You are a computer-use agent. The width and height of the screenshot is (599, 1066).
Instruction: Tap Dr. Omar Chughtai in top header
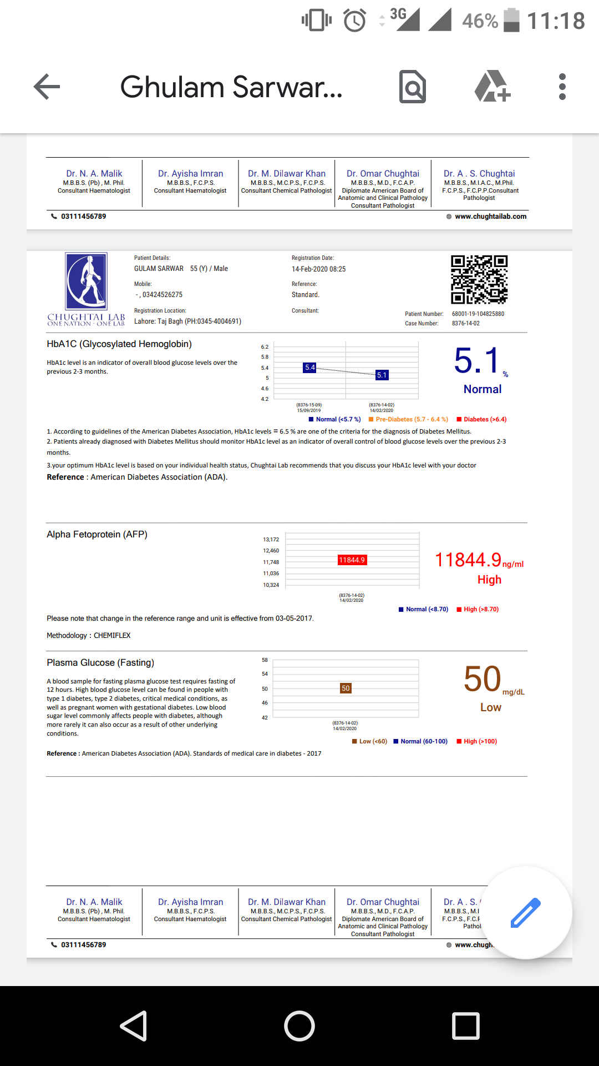383,174
